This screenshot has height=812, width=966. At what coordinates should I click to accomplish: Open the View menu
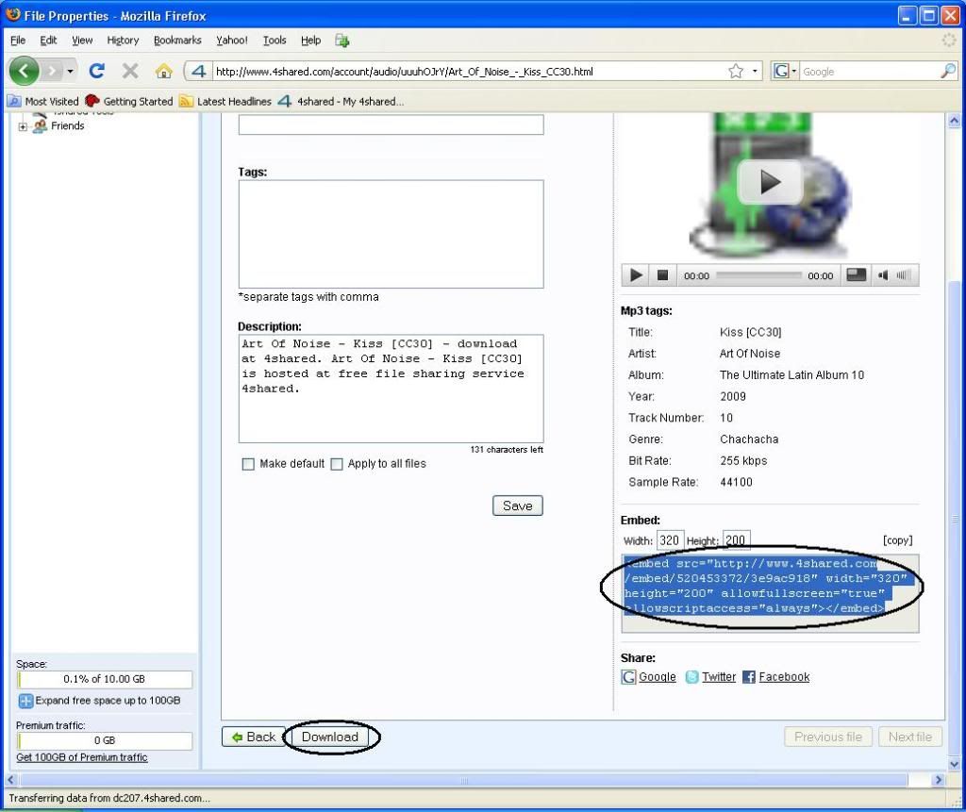pos(82,41)
